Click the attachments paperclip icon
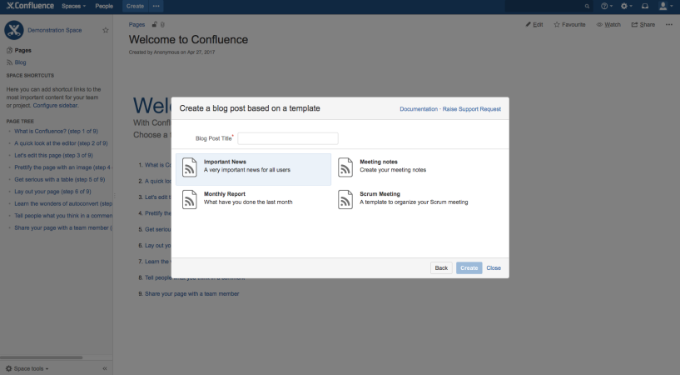The height and width of the screenshot is (375, 680). [x=162, y=25]
